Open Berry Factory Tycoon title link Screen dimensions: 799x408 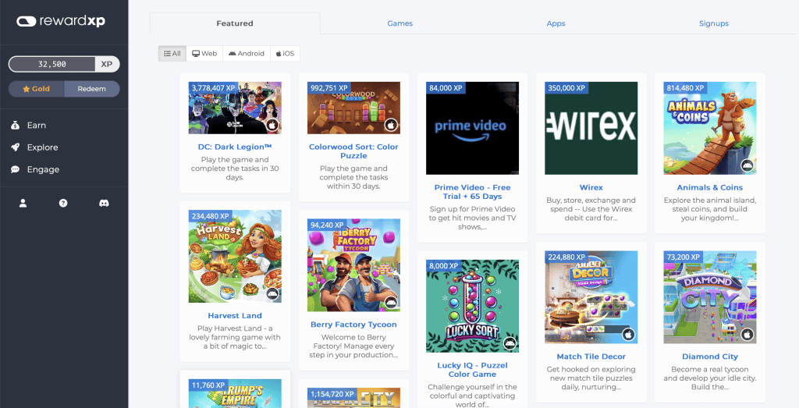click(353, 325)
